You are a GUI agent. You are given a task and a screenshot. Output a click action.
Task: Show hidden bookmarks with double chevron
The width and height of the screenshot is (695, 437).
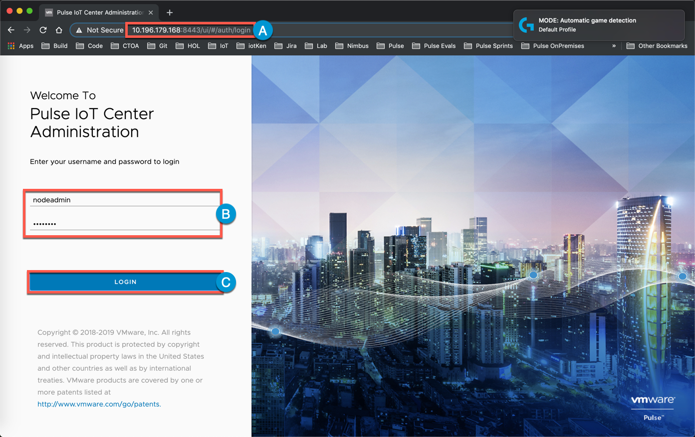coord(614,46)
